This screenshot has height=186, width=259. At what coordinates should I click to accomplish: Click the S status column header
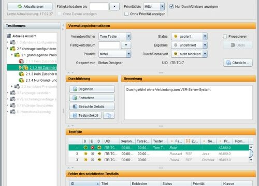pos(85,141)
